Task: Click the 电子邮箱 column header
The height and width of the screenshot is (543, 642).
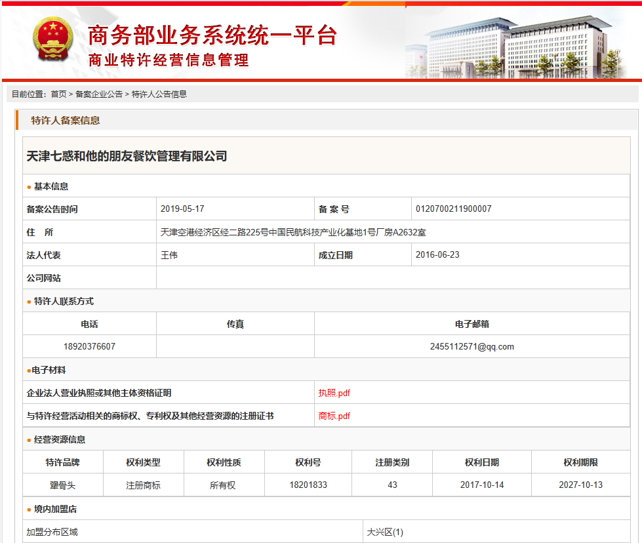Action: coord(472,324)
